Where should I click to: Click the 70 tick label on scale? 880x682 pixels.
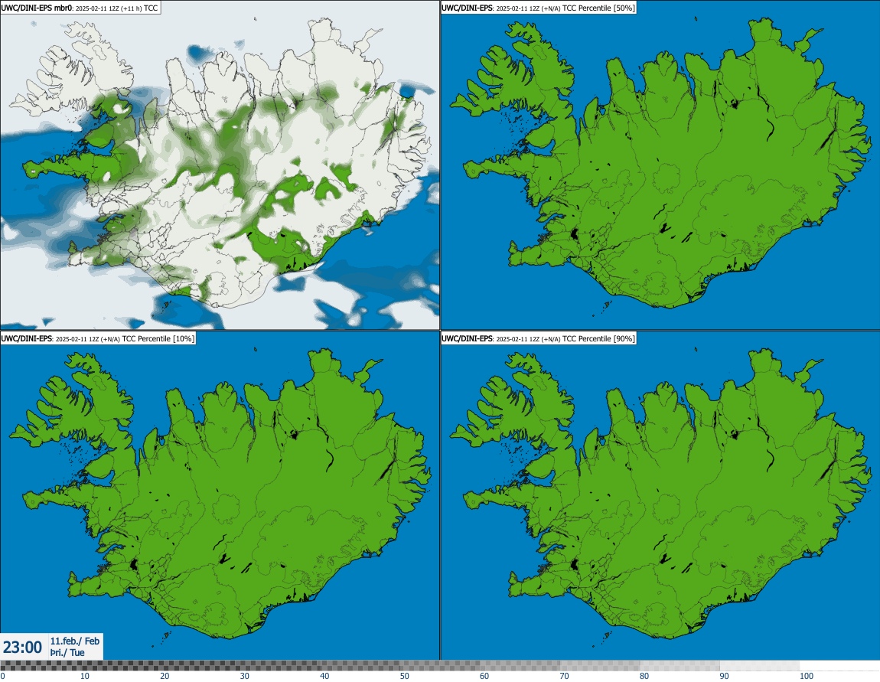coord(564,677)
